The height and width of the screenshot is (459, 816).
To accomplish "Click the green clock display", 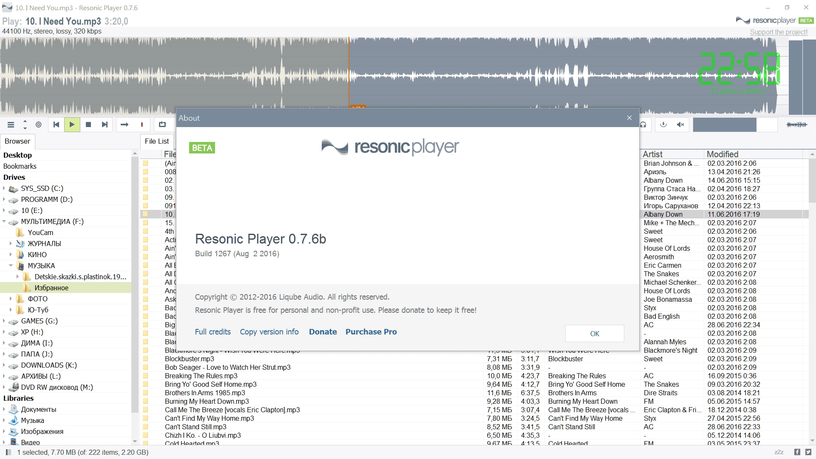I will tap(739, 69).
